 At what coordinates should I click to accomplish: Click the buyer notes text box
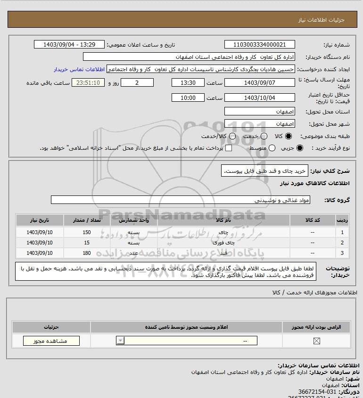coord(165,271)
